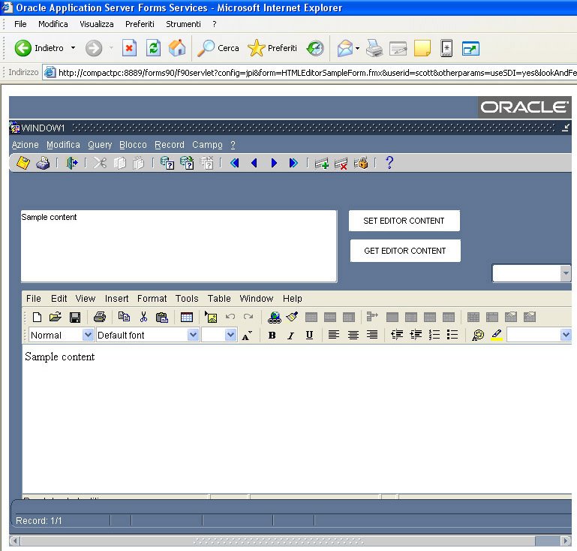Insert table icon in HTML editor
The image size is (577, 551).
pyautogui.click(x=187, y=317)
